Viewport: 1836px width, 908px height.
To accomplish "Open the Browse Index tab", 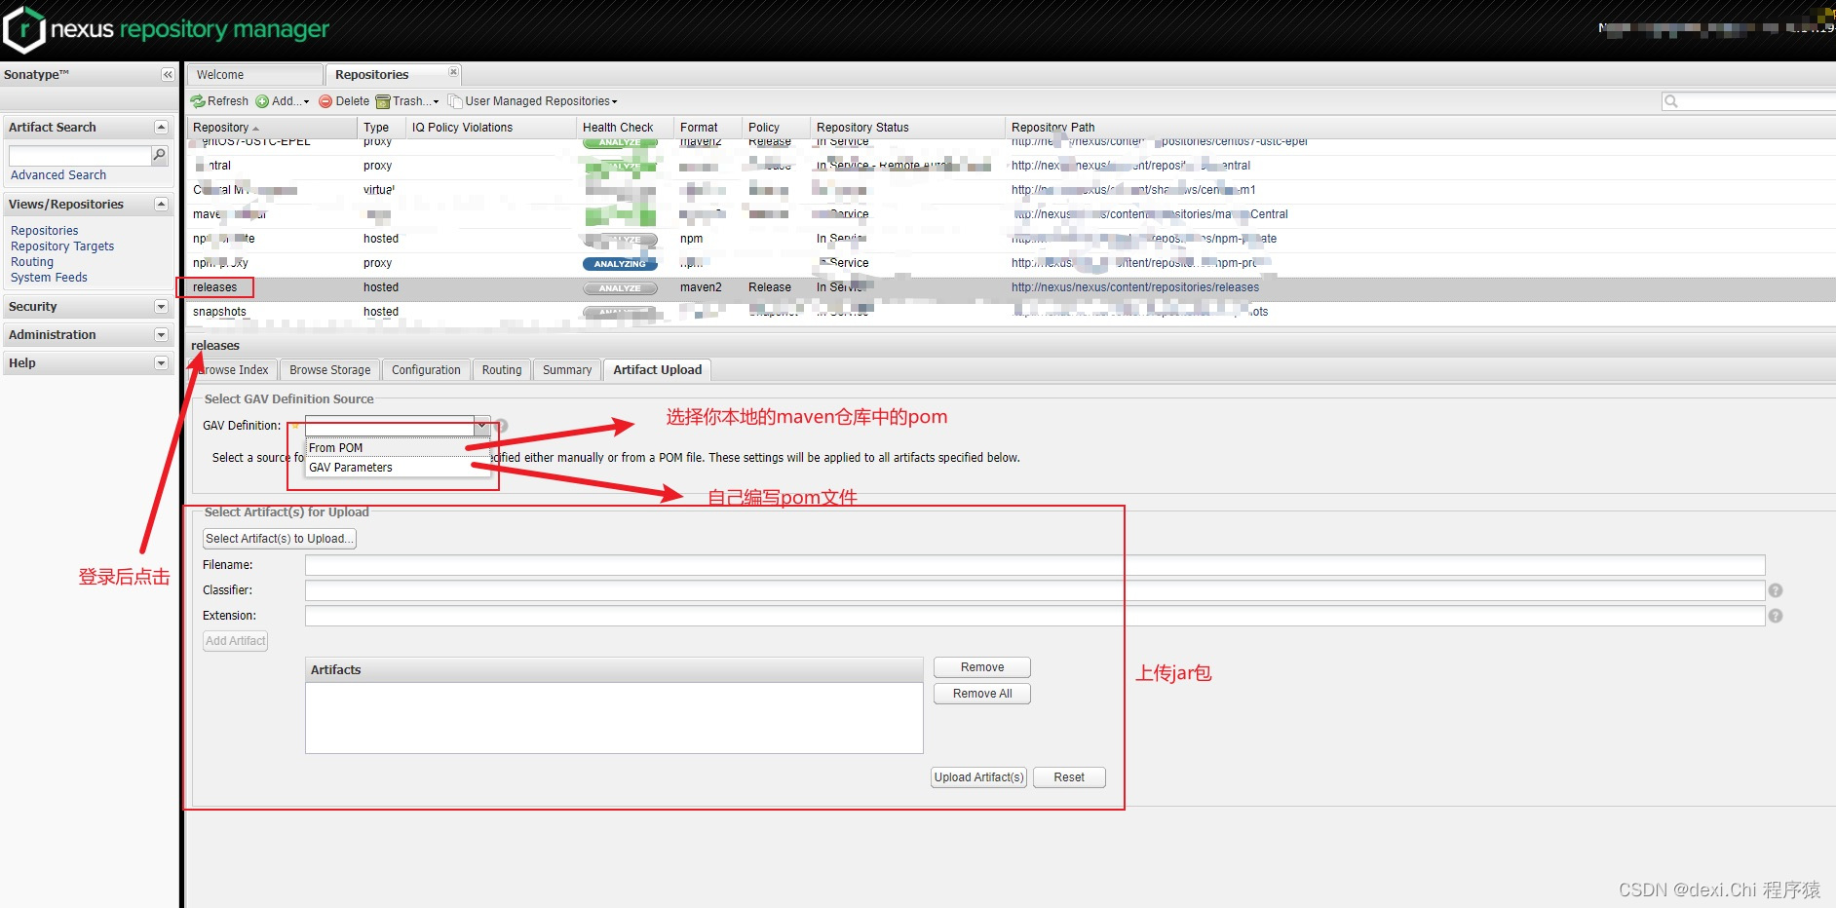I will (233, 370).
